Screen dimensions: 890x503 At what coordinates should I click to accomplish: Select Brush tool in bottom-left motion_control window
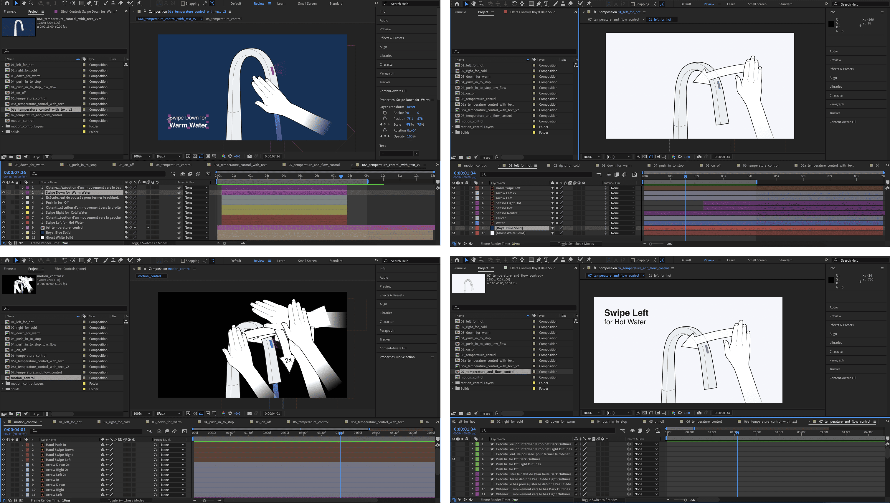(105, 260)
